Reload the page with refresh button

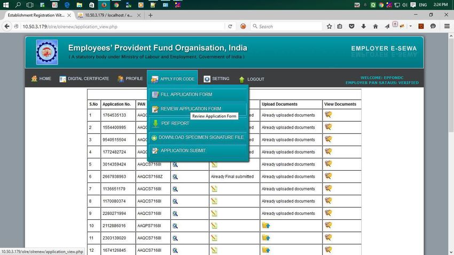[x=230, y=26]
